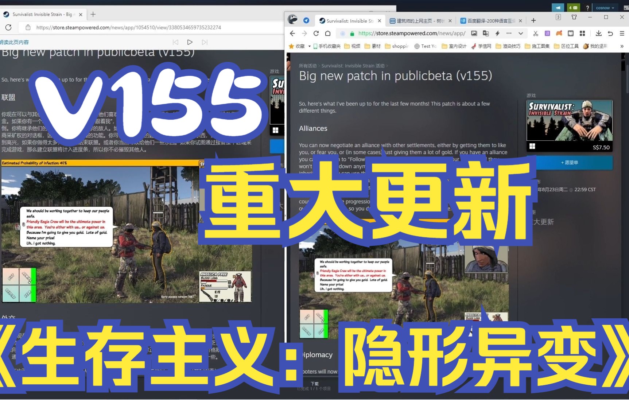This screenshot has height=400, width=629.
Task: Click the purple translate extension icon
Action: (x=547, y=33)
